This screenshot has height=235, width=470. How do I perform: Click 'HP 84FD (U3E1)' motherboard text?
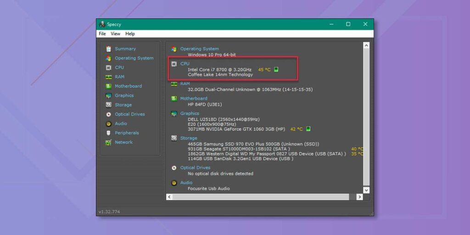(x=205, y=105)
